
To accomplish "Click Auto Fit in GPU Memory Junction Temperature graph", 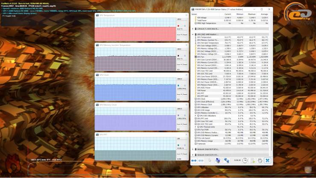I will (179, 65).
